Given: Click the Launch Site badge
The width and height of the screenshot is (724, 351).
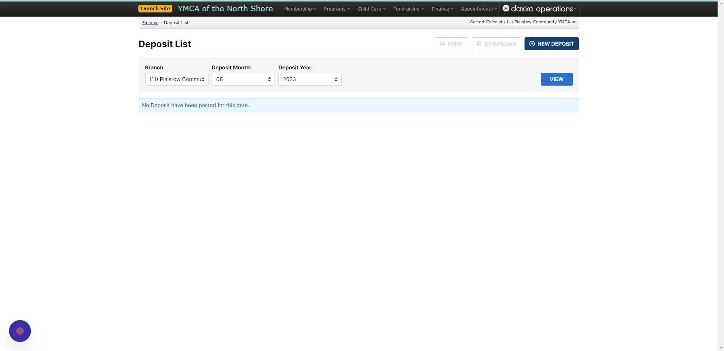Looking at the screenshot, I should tap(155, 8).
